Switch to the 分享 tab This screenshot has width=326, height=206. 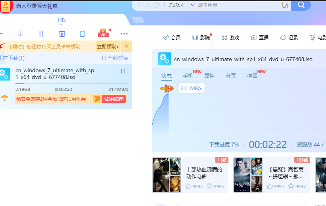click(x=230, y=76)
